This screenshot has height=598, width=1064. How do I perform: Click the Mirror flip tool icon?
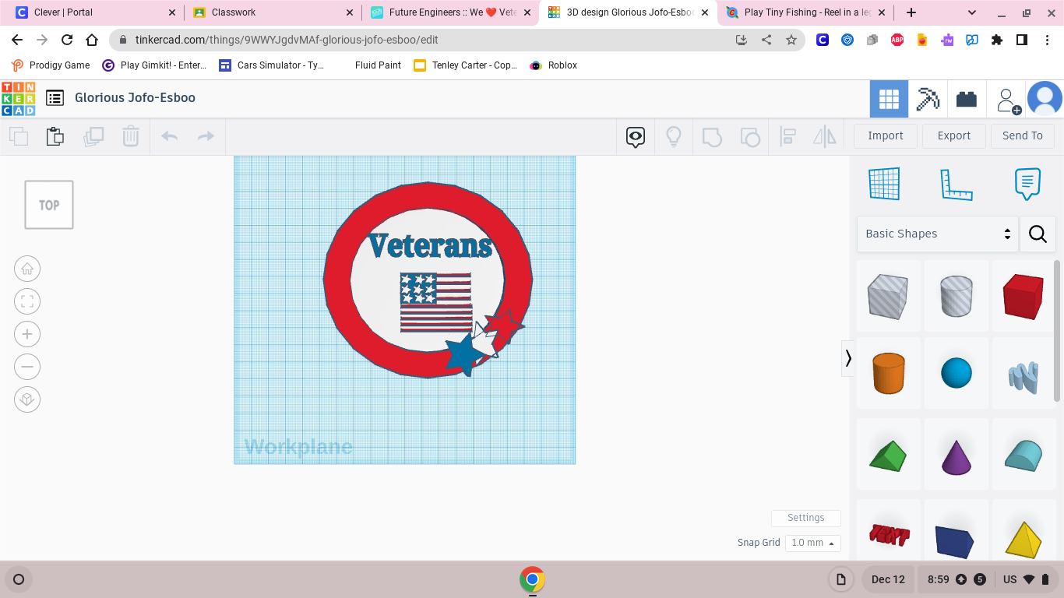pyautogui.click(x=824, y=137)
